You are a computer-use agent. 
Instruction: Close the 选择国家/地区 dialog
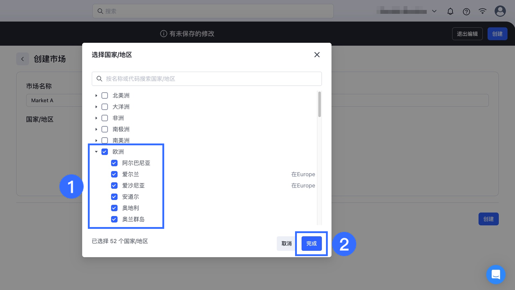pos(317,55)
